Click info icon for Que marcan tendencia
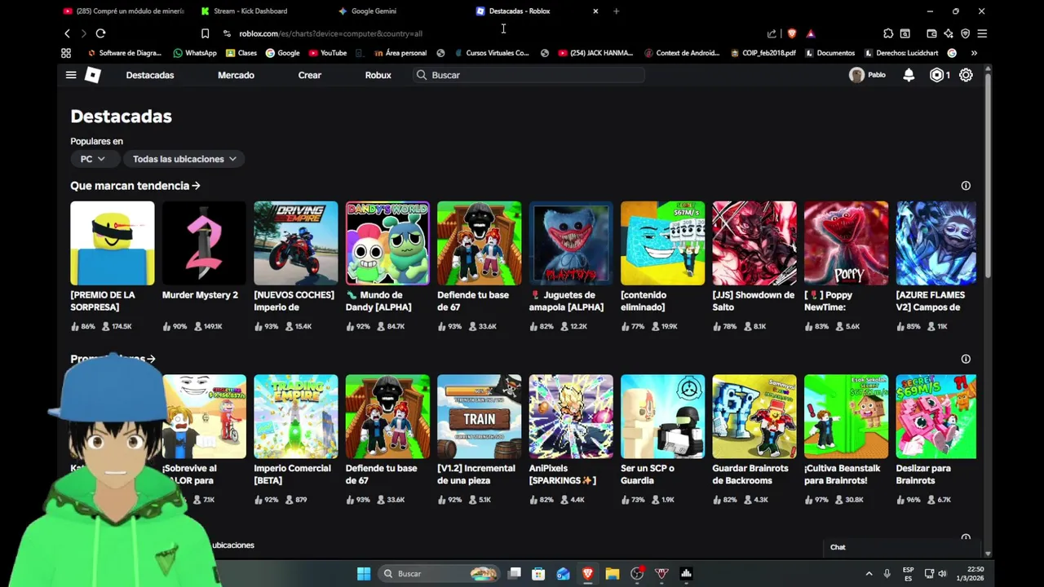 click(x=966, y=186)
